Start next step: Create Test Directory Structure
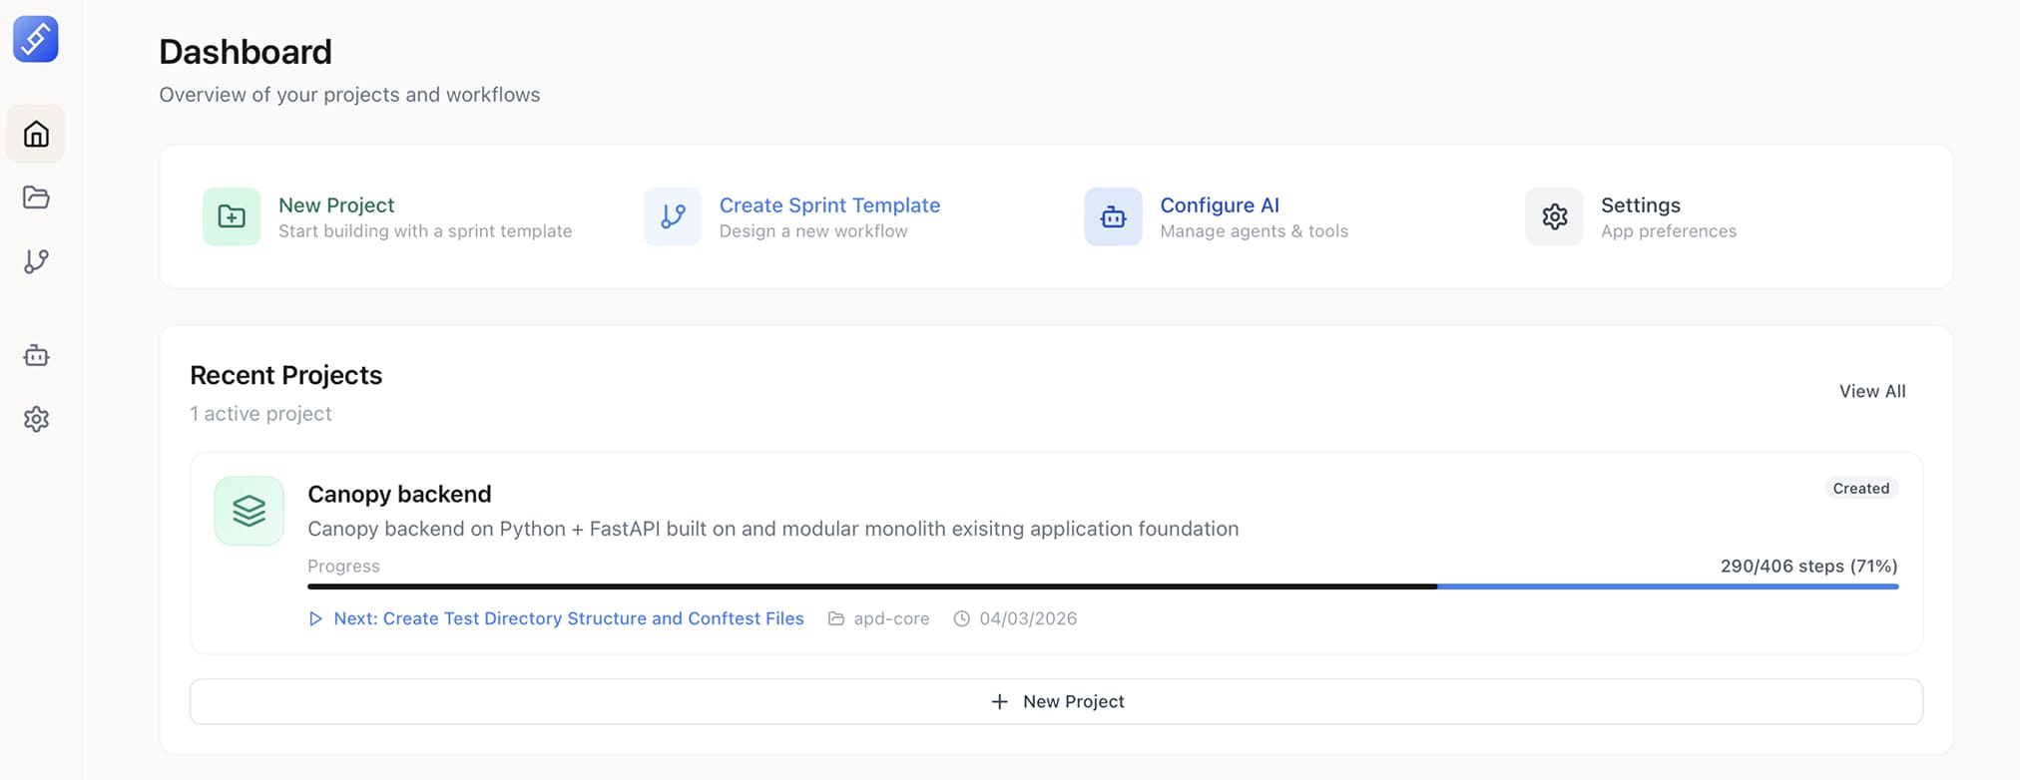The width and height of the screenshot is (2020, 780). pyautogui.click(x=567, y=618)
